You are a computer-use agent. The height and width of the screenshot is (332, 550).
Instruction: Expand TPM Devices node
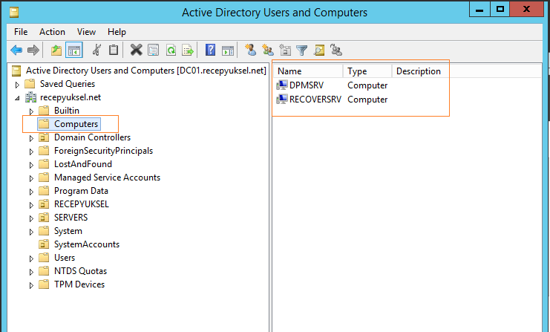[31, 285]
